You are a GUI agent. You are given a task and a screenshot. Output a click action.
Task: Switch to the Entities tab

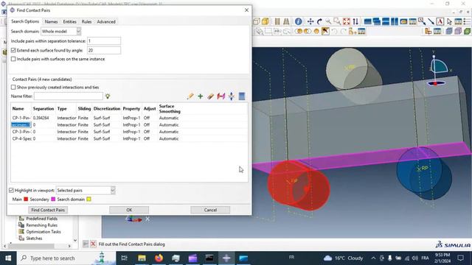(69, 21)
